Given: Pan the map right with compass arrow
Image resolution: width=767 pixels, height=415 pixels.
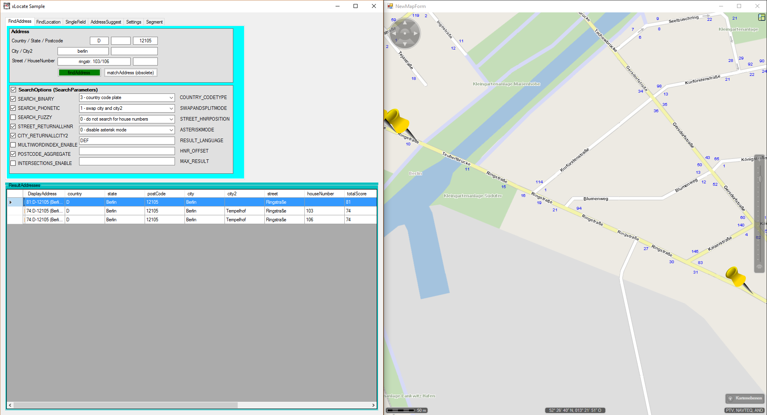Looking at the screenshot, I should pos(415,34).
